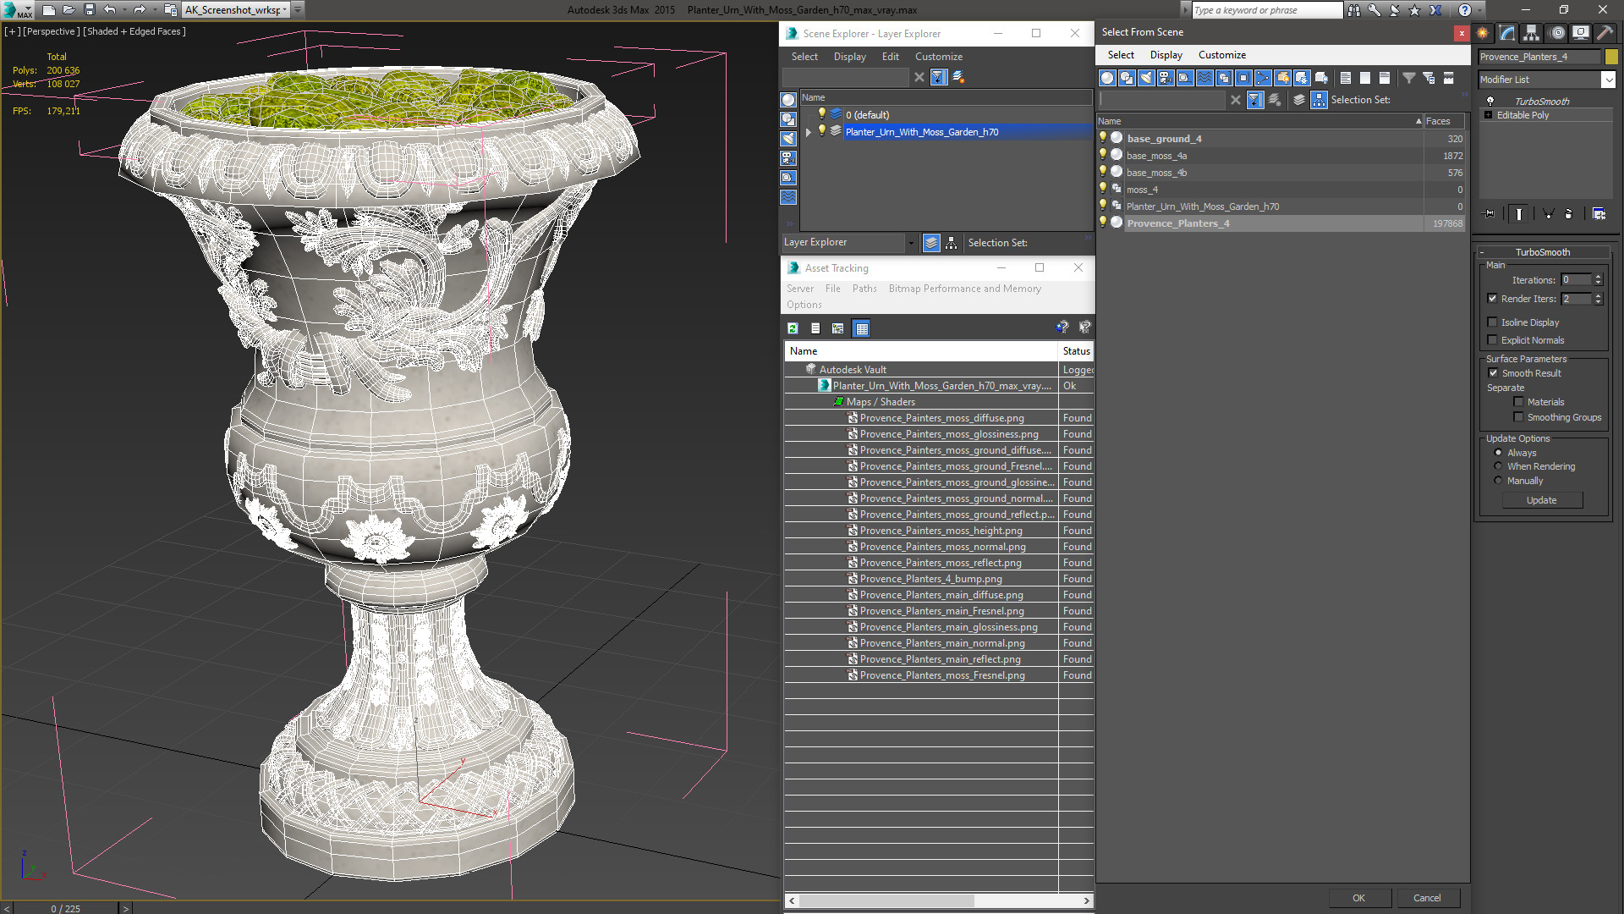The height and width of the screenshot is (914, 1624).
Task: Toggle Display Space Warps filter icon
Action: tap(1204, 78)
